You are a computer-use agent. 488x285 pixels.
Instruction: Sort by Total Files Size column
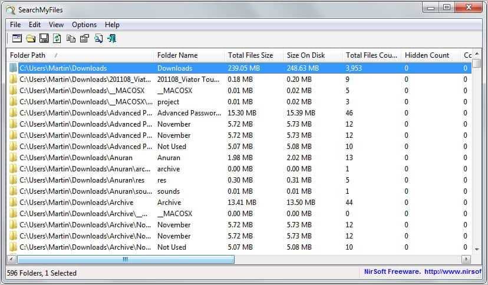[250, 55]
